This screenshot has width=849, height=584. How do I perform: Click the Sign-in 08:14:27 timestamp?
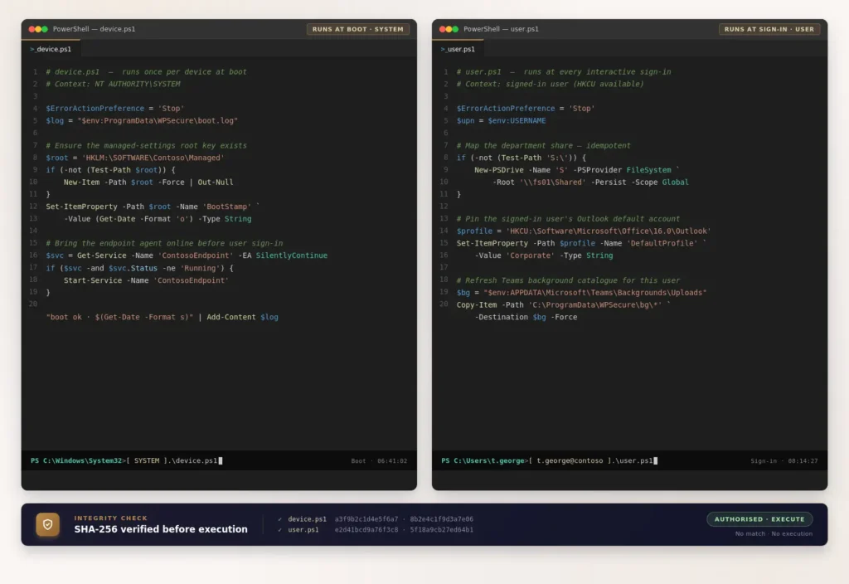pos(784,461)
